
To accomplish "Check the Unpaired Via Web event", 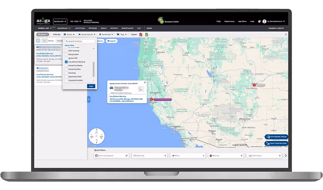I will [66, 80].
